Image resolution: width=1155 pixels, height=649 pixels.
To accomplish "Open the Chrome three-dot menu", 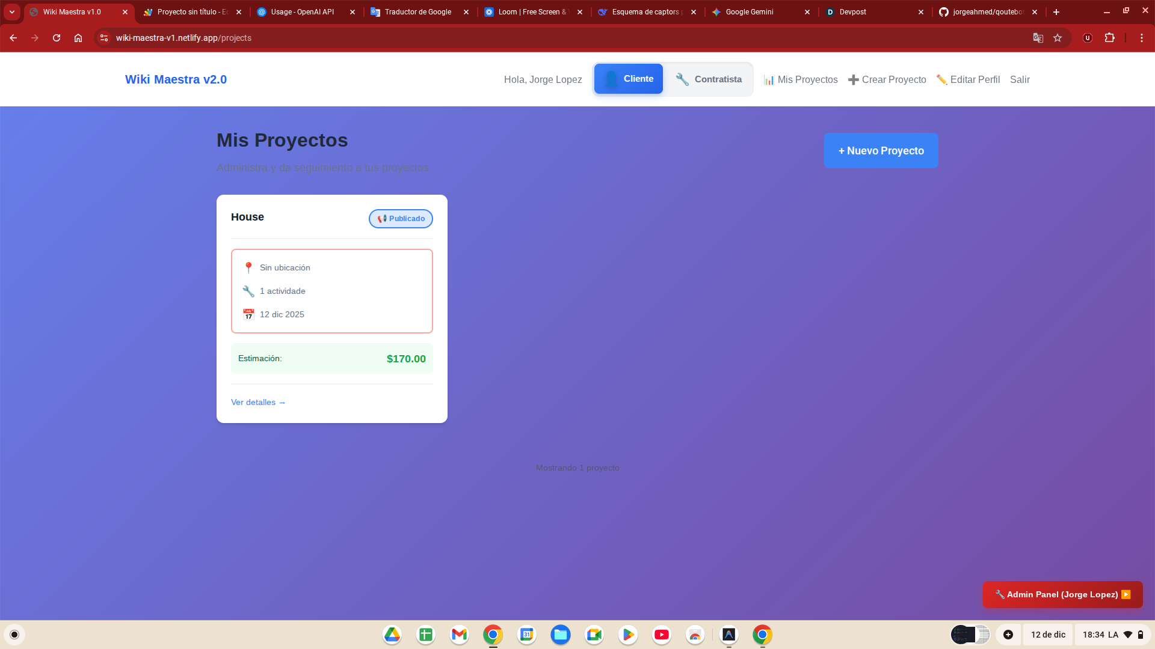I will (x=1141, y=38).
